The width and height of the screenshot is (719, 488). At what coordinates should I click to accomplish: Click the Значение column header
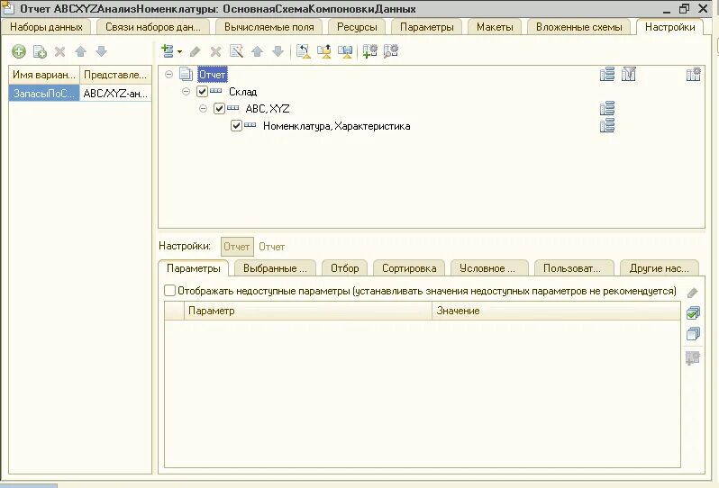556,311
